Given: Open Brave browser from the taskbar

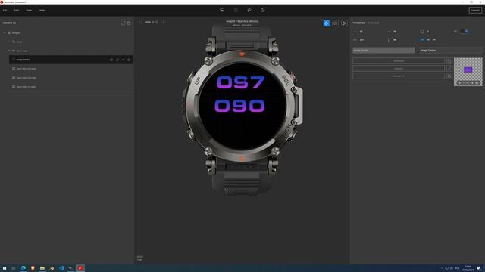Looking at the screenshot, I should click(x=33, y=268).
